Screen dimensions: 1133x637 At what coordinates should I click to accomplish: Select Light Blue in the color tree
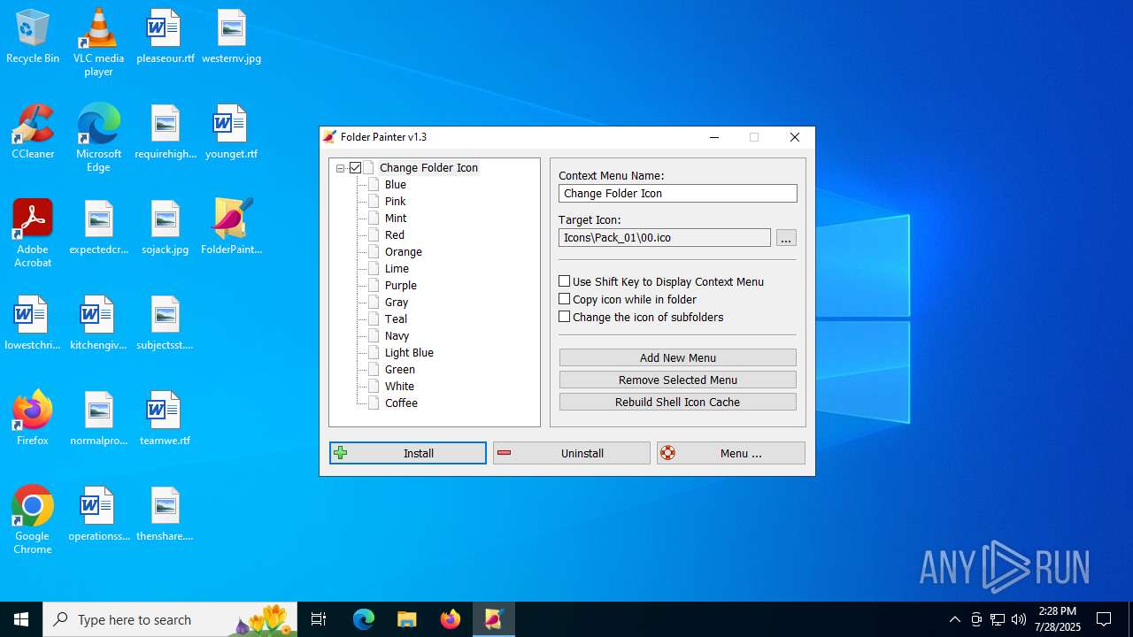409,353
